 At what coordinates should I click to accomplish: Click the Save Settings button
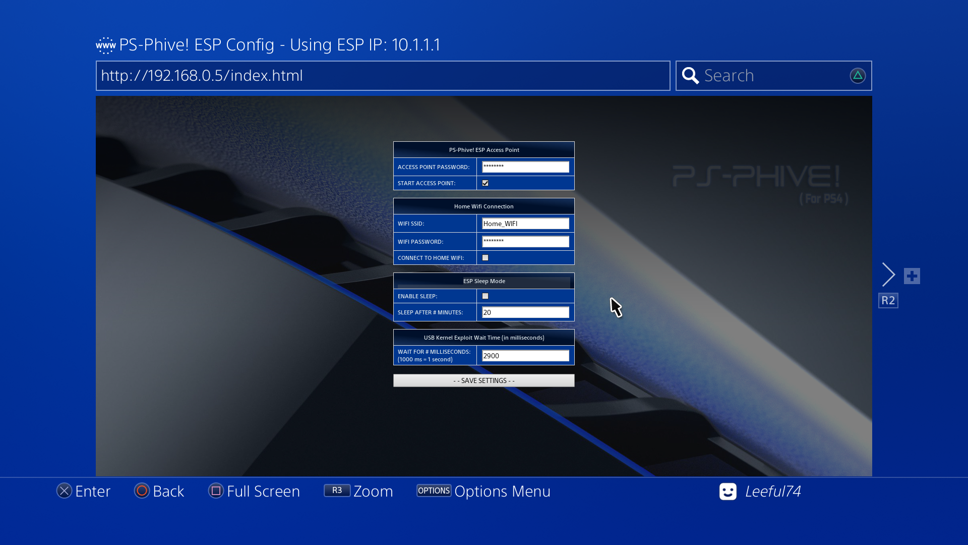point(483,380)
